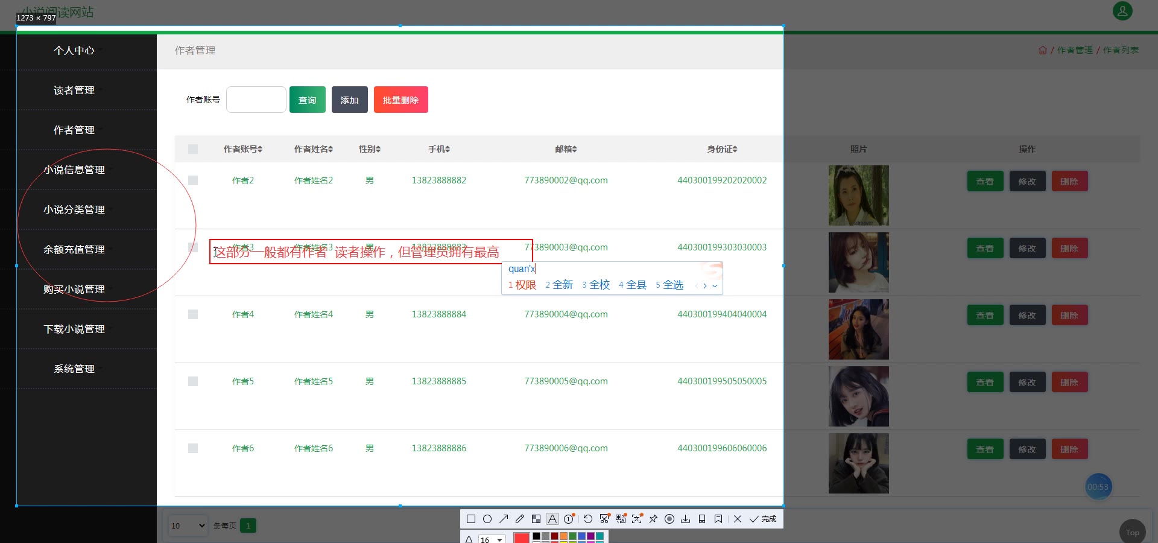Select the ellipse annotation tool
The image size is (1158, 543).
tap(487, 519)
